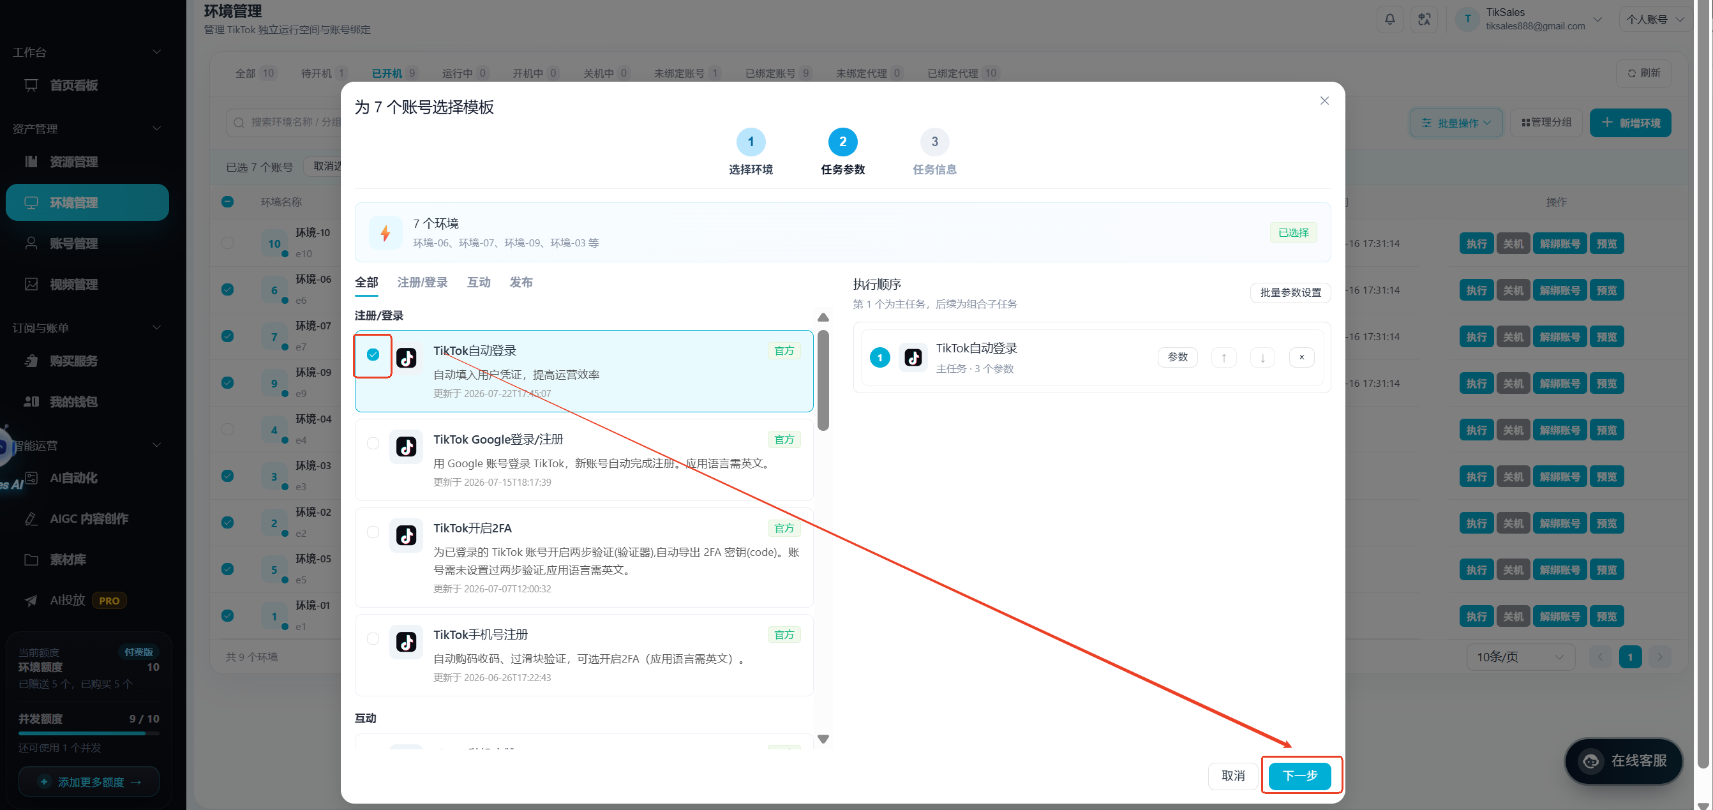Collapse the 资产管理 sidebar section
Screen dimensions: 1713x810
click(x=157, y=128)
